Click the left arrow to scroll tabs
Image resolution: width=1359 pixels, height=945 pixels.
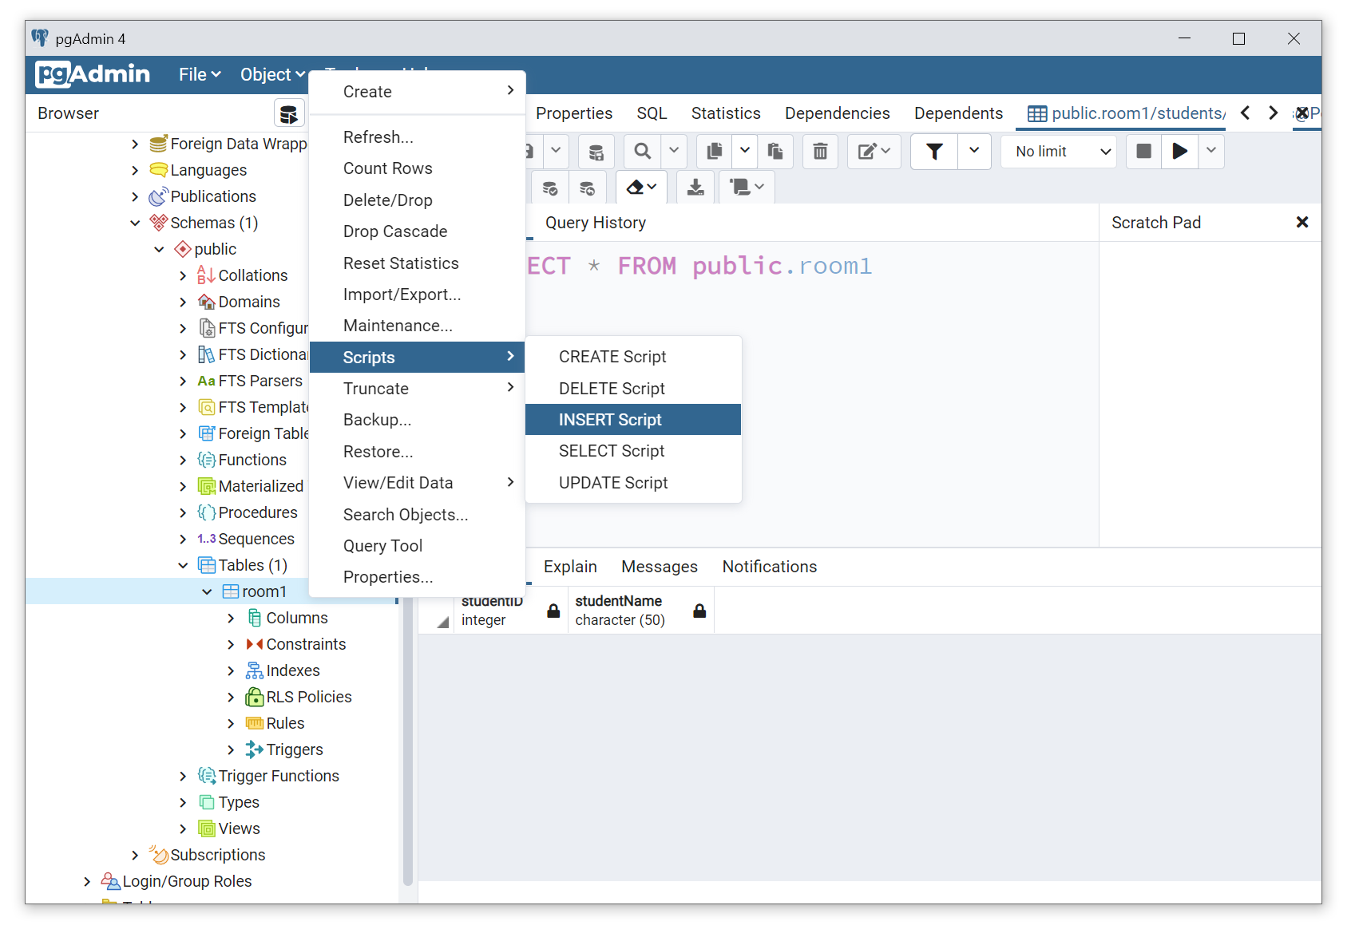[x=1246, y=113]
